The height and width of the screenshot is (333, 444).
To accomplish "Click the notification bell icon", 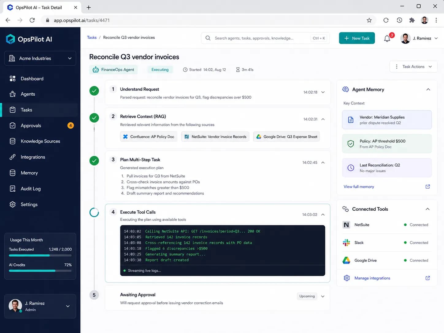I will point(387,38).
